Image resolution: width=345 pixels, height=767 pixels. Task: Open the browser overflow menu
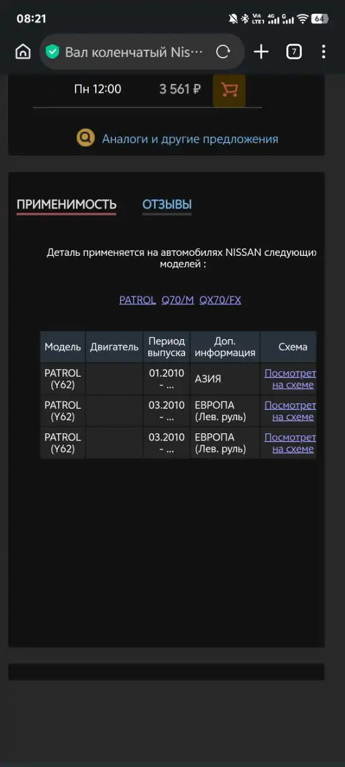[x=323, y=52]
